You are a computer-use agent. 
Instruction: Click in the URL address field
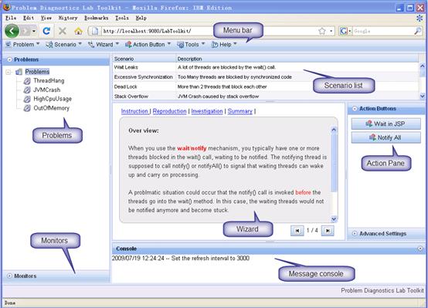point(210,31)
